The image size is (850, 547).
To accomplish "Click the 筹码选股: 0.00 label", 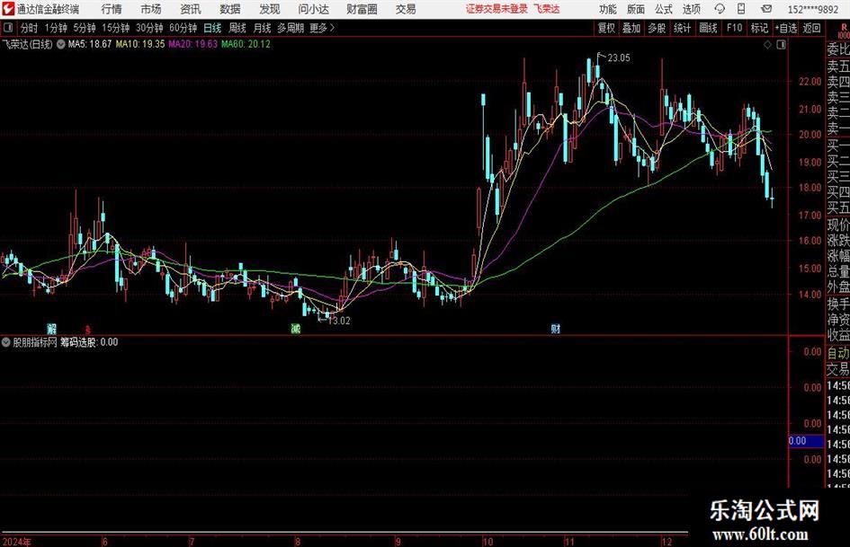I will click(89, 342).
